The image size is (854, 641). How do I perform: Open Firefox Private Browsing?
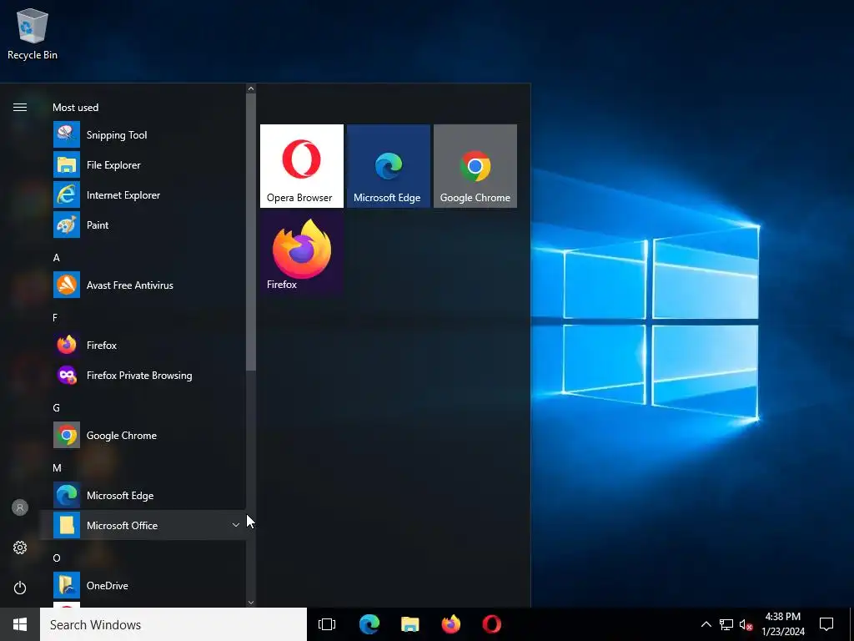pos(143,375)
